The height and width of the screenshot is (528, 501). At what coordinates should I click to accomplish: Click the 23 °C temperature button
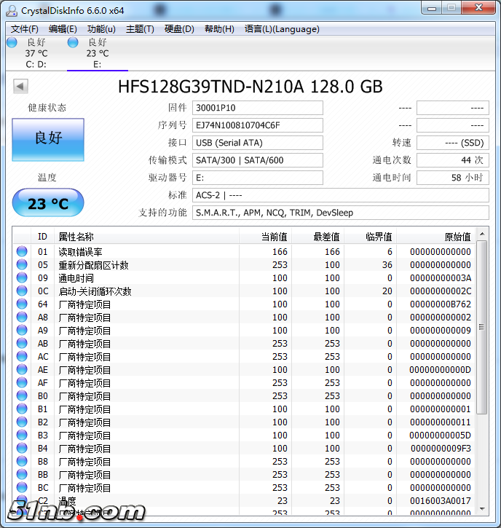point(48,203)
